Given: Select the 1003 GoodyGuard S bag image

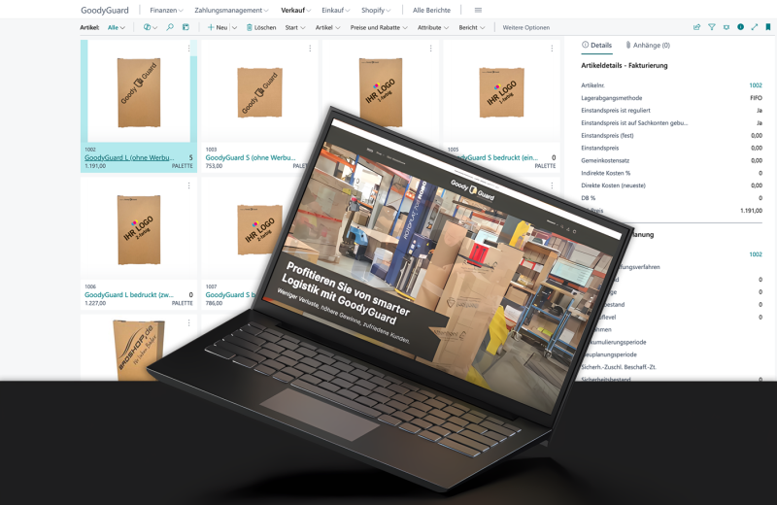Looking at the screenshot, I should 259,92.
